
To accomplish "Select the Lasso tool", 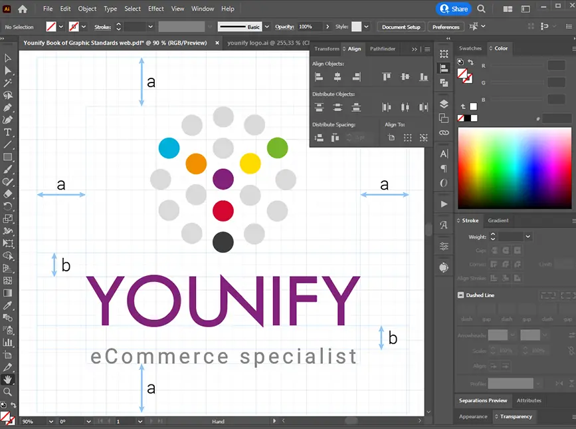I will (x=7, y=95).
